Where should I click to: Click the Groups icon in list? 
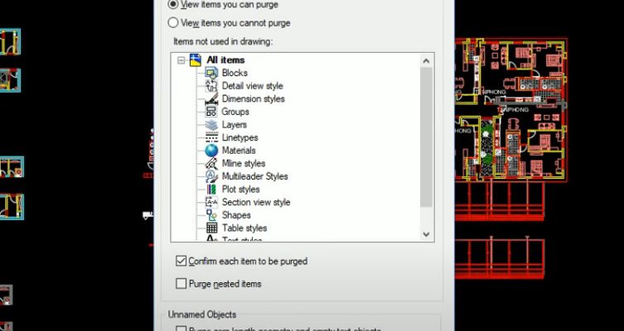[x=211, y=112]
